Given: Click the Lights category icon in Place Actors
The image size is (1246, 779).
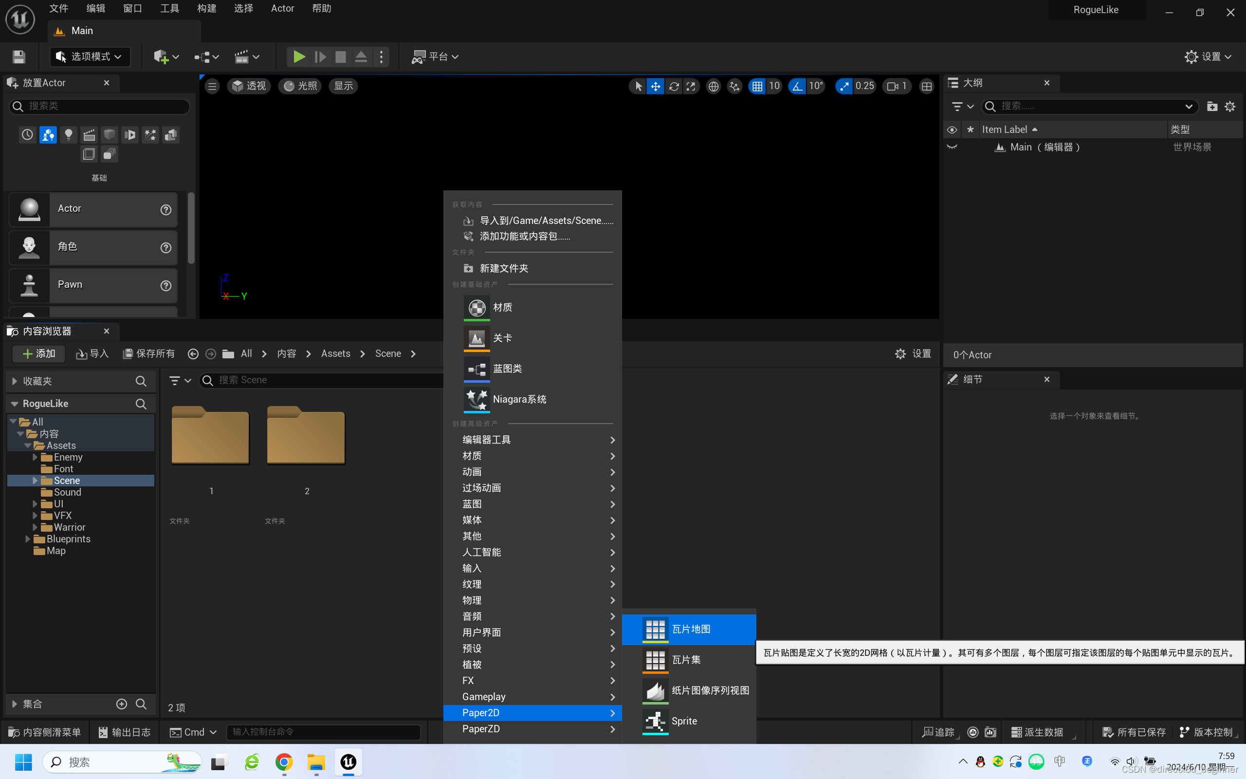Looking at the screenshot, I should tap(69, 135).
